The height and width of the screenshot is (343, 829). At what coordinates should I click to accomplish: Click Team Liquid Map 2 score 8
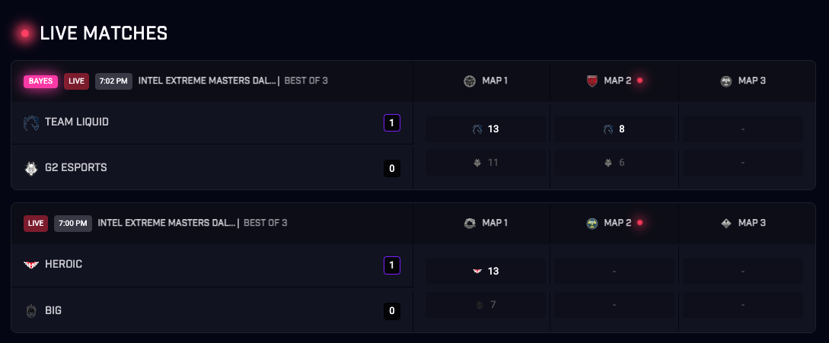[621, 129]
